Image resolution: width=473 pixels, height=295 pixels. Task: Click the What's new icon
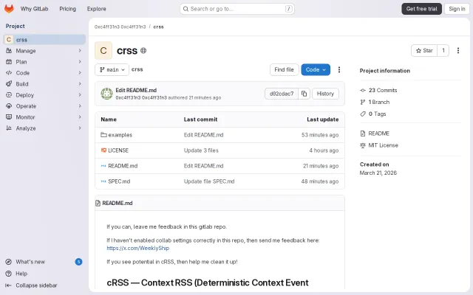[x=9, y=262]
